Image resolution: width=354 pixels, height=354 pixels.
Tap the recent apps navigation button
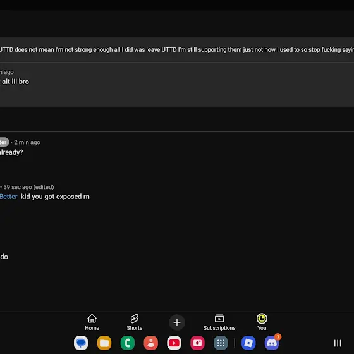pyautogui.click(x=338, y=343)
